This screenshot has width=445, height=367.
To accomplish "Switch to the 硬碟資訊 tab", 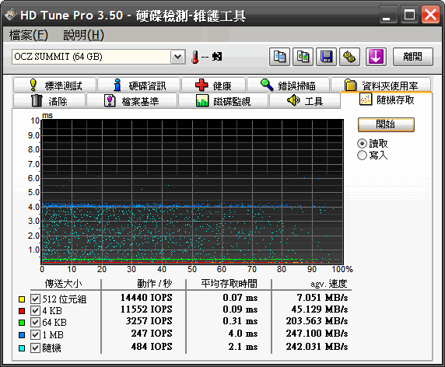I will pos(139,86).
